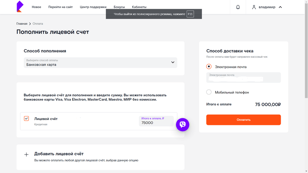
Task: Open notifications bell icon
Action: (x=238, y=7)
